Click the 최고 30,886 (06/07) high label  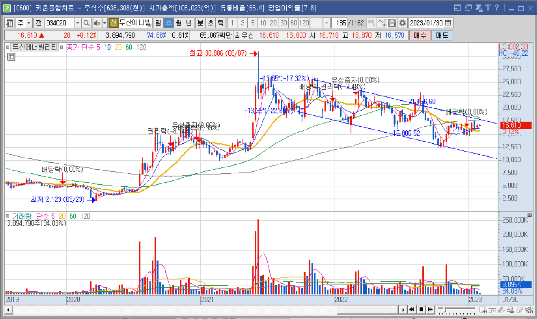coord(219,53)
